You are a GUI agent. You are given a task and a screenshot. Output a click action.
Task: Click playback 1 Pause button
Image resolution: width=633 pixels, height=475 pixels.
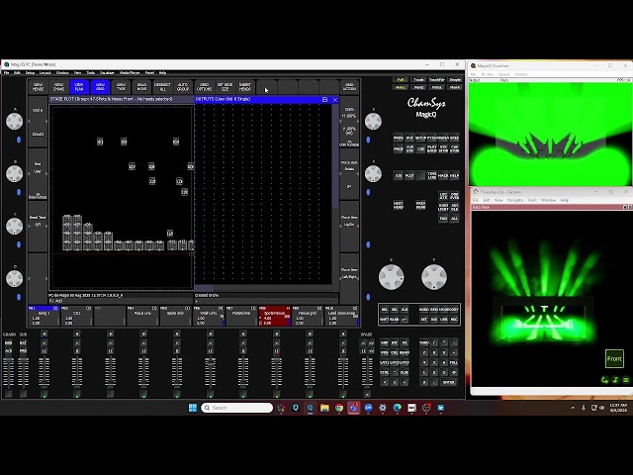point(44,351)
